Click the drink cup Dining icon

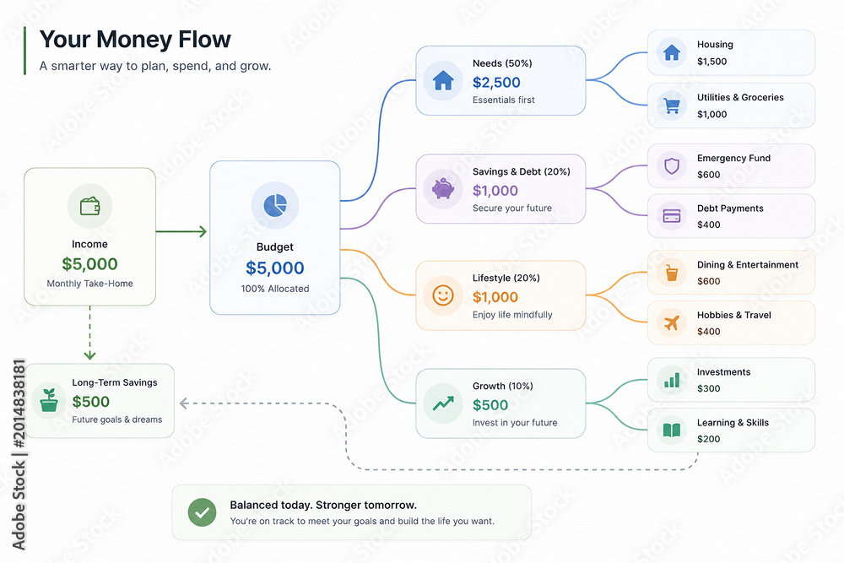(671, 273)
